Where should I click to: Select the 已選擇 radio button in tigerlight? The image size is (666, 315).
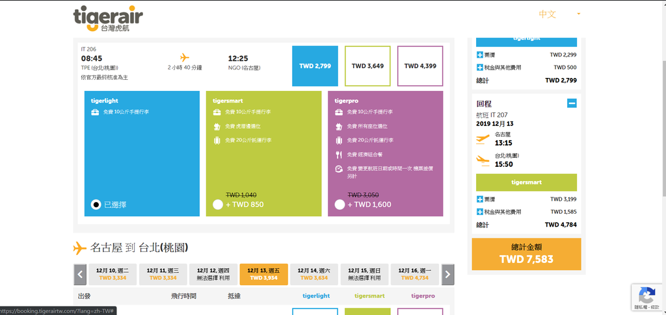pos(96,205)
